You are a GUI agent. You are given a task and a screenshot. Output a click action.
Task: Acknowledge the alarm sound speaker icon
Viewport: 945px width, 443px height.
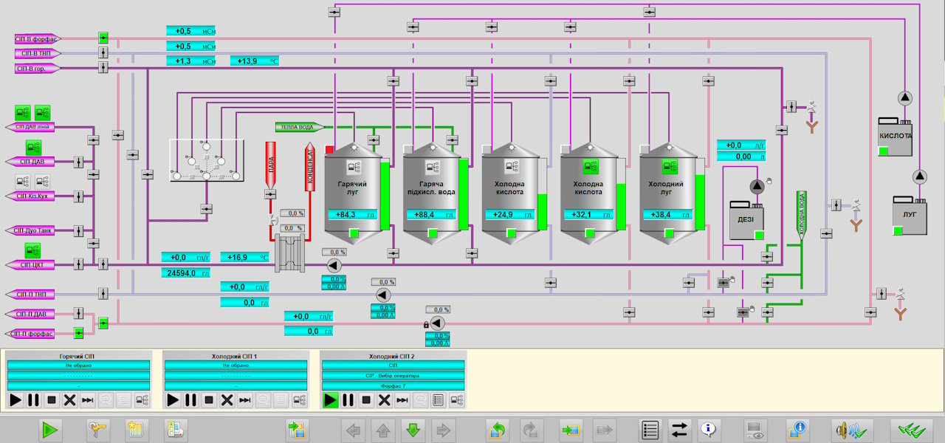click(x=853, y=429)
